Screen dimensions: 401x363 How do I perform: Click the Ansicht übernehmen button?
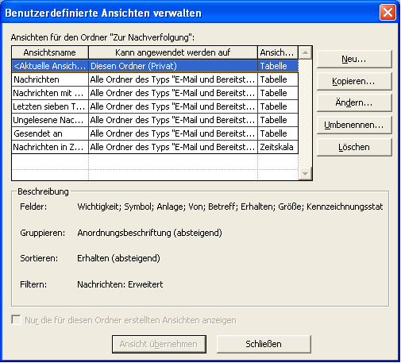coord(159,344)
